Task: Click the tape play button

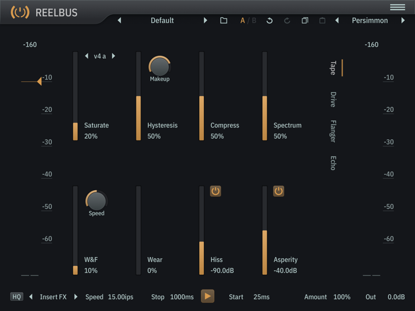Action: click(x=207, y=296)
